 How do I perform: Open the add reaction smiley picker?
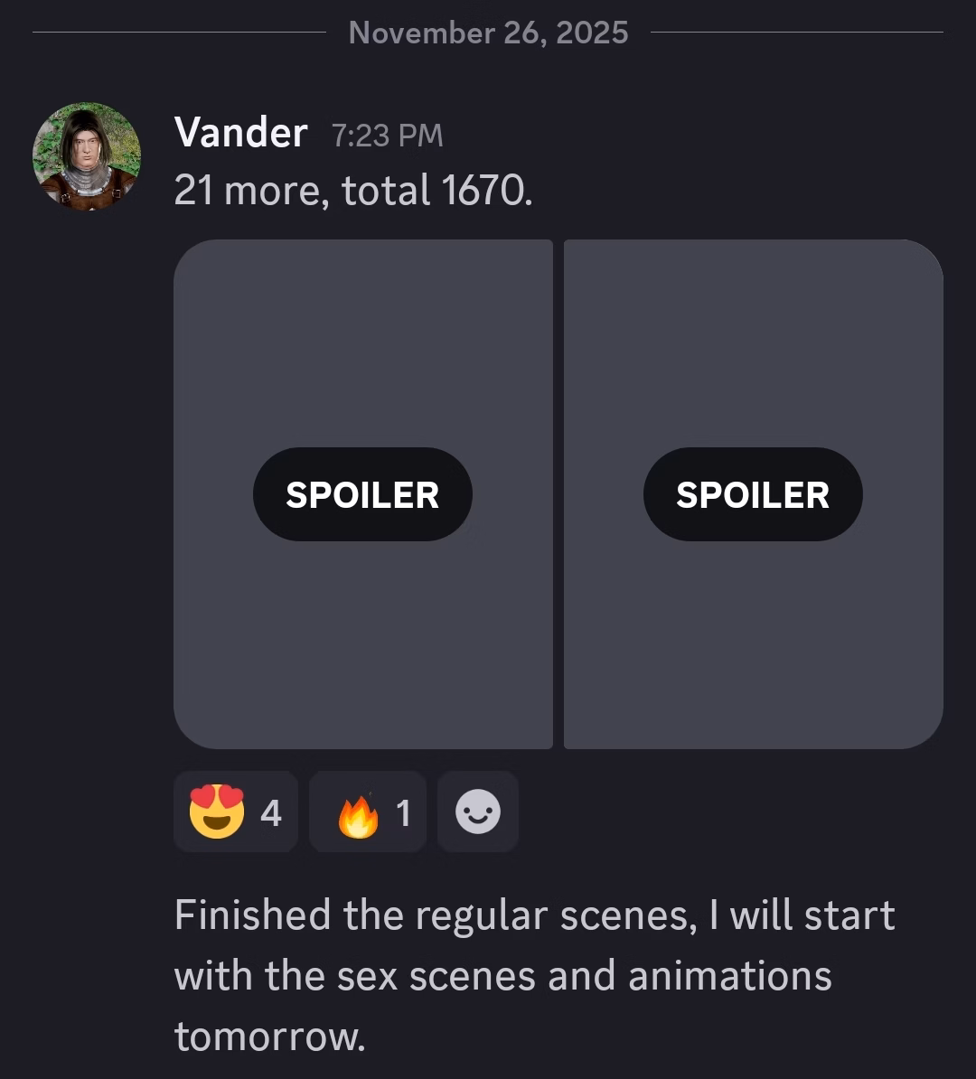point(477,812)
